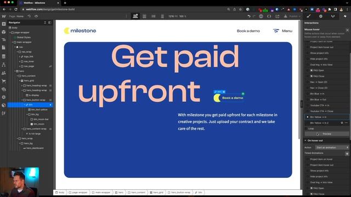Undo the last change
This screenshot has height=197, width=351.
tap(248, 16)
